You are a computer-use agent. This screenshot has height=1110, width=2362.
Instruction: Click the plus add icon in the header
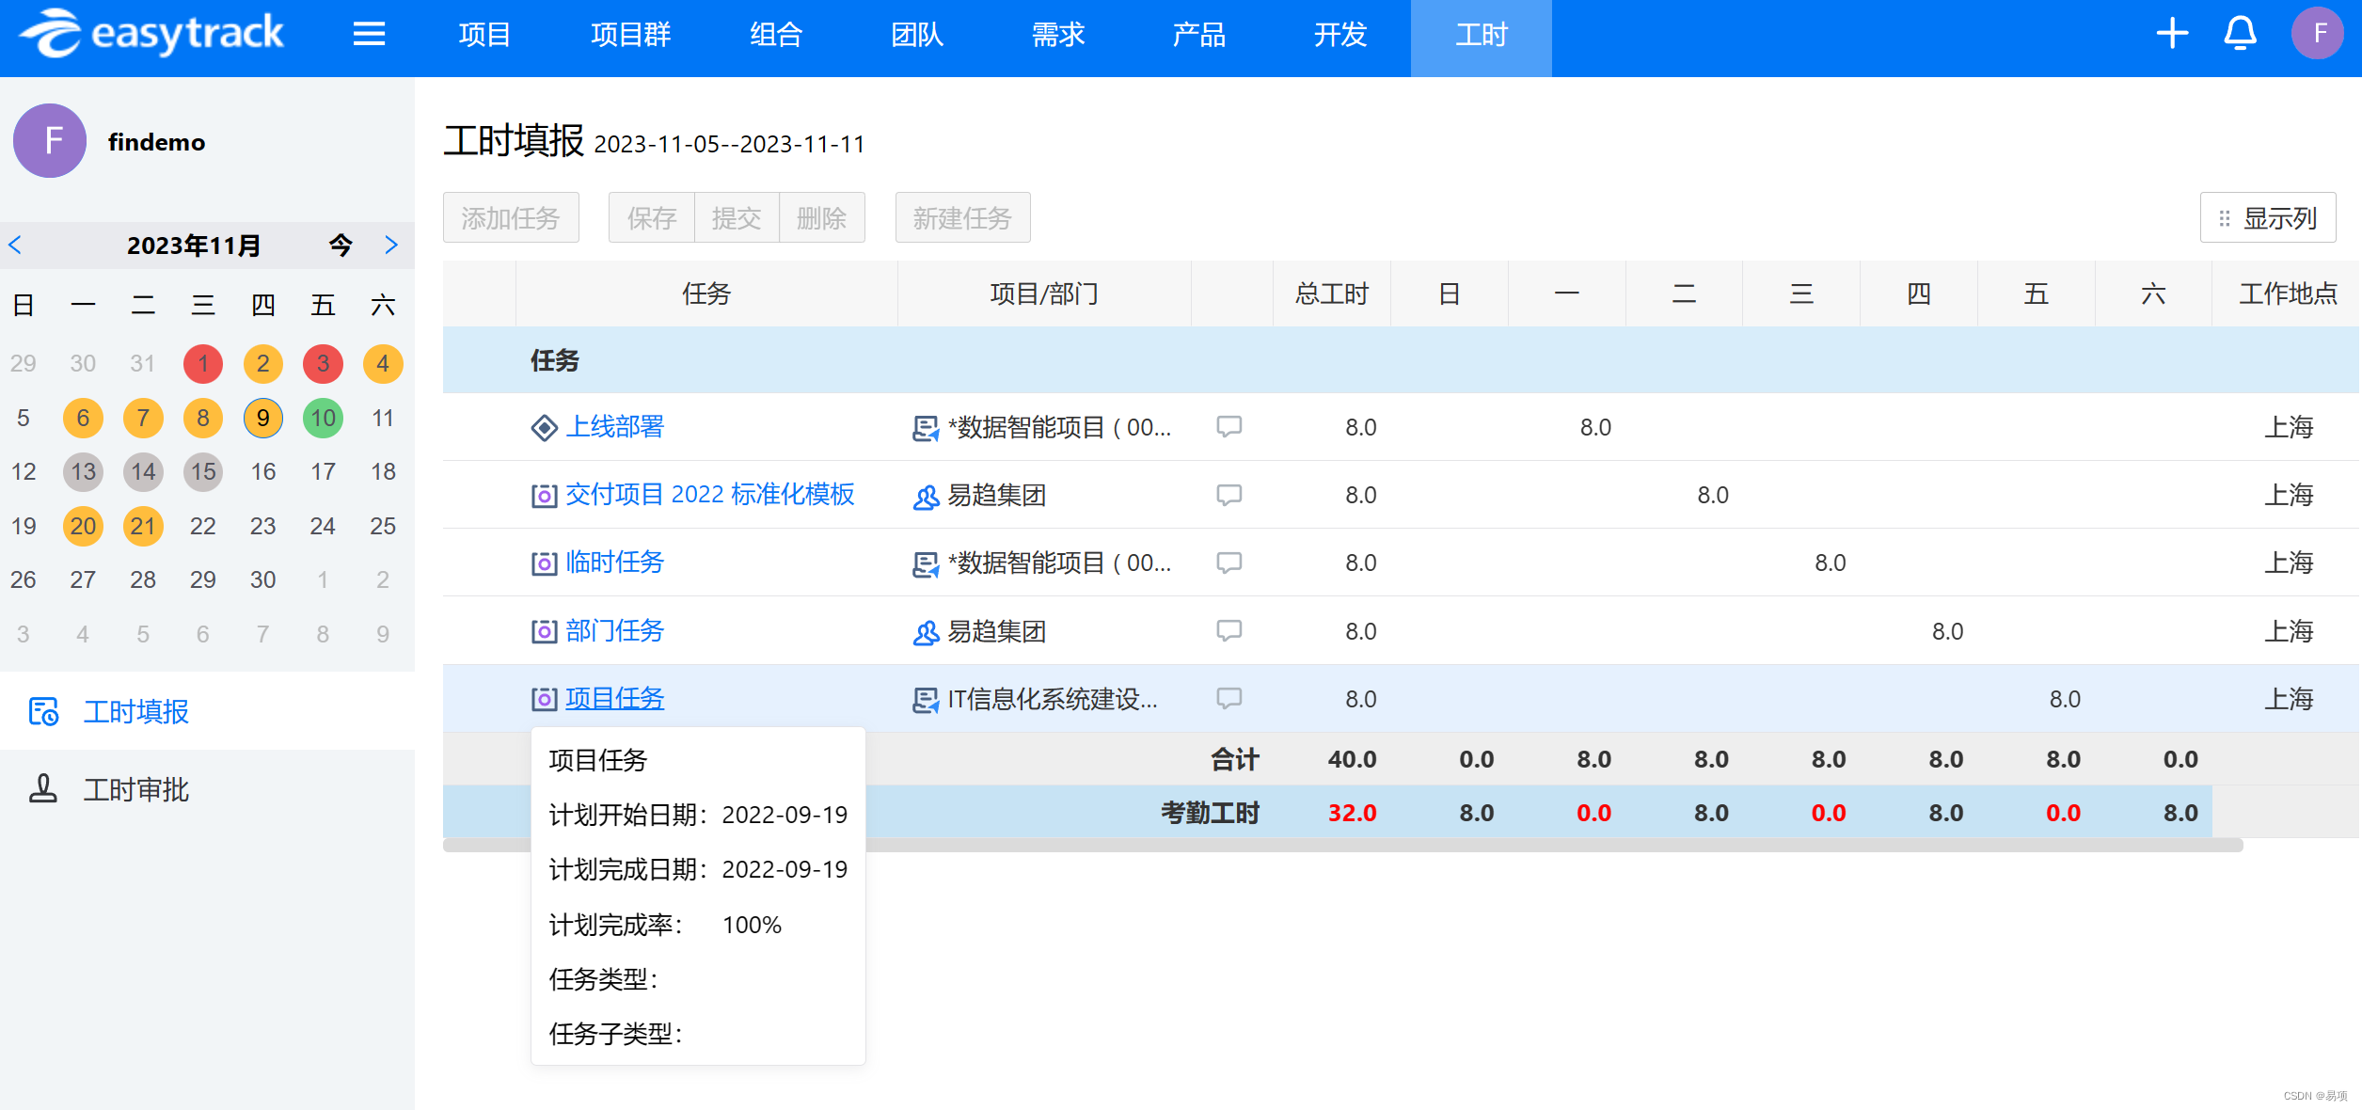[x=2172, y=34]
